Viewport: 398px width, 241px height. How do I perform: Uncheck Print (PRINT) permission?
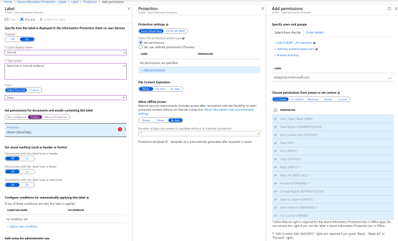click(x=276, y=151)
